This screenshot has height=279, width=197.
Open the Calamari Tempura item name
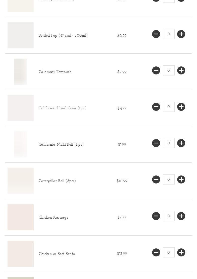pos(55,72)
